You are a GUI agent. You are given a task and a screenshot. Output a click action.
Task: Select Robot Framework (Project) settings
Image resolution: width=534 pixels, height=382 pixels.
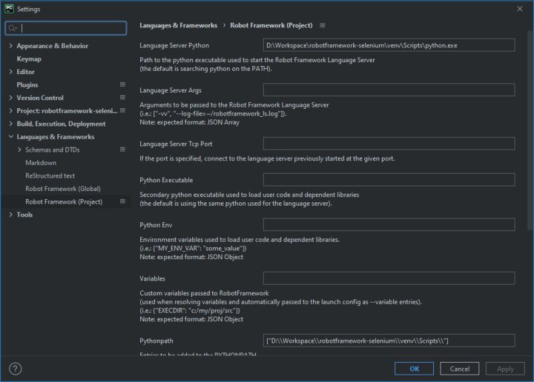pos(63,202)
